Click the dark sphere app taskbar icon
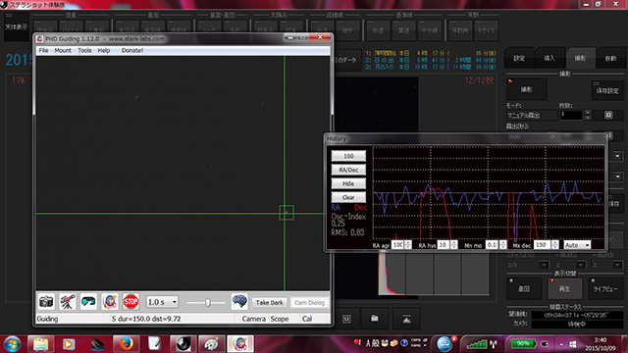Viewport: 628px width, 353px height. (183, 344)
